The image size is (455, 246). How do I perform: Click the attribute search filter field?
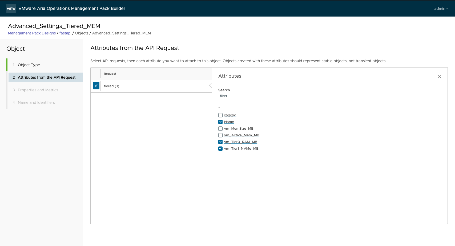[x=240, y=96]
